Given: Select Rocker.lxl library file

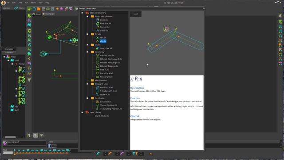Looking at the screenshot, I should pos(105,27).
